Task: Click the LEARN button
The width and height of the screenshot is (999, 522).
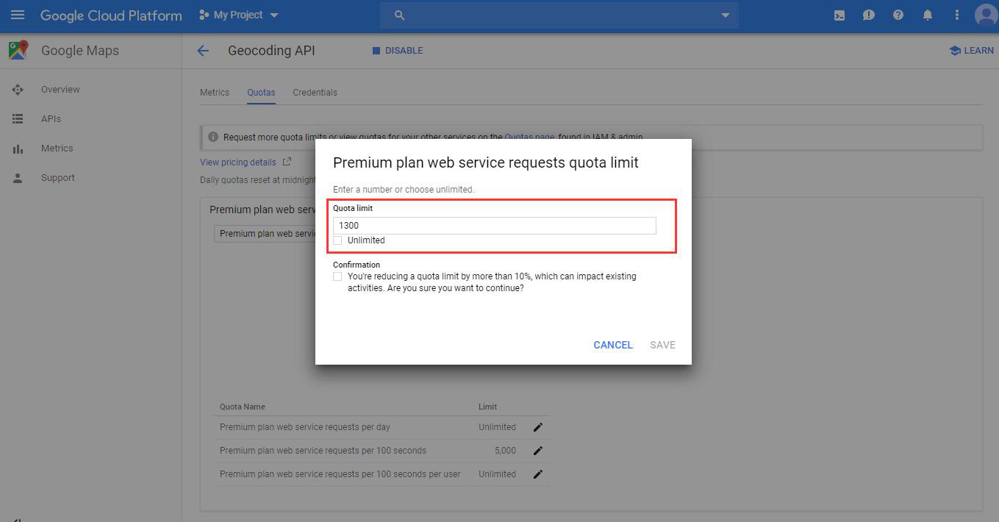Action: [x=971, y=51]
